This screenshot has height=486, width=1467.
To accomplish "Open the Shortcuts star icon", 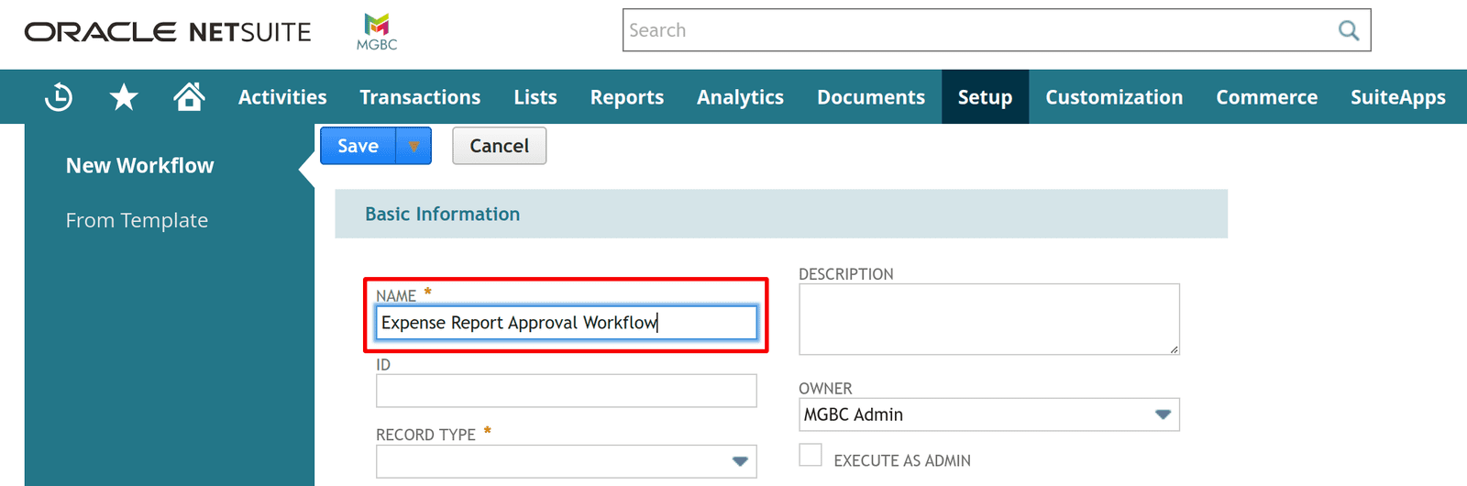I will (124, 96).
